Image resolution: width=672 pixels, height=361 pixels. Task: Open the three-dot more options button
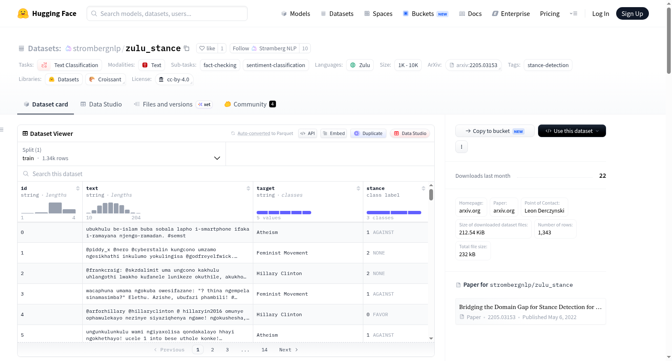coord(462,147)
